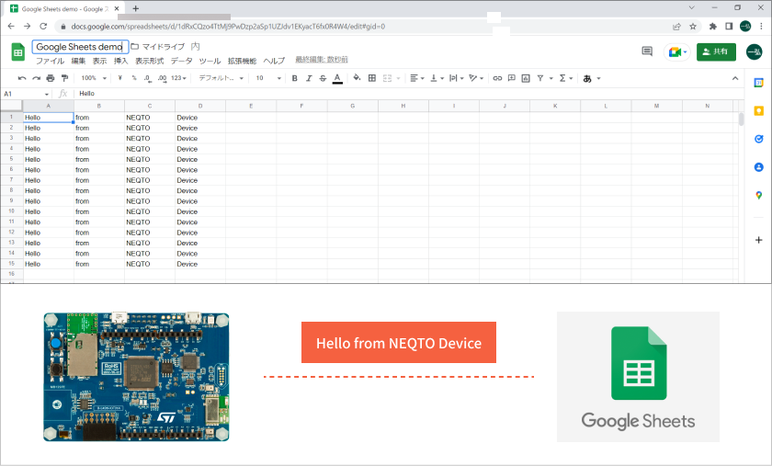Open the merge cells dropdown arrow
The height and width of the screenshot is (466, 772).
coord(398,78)
